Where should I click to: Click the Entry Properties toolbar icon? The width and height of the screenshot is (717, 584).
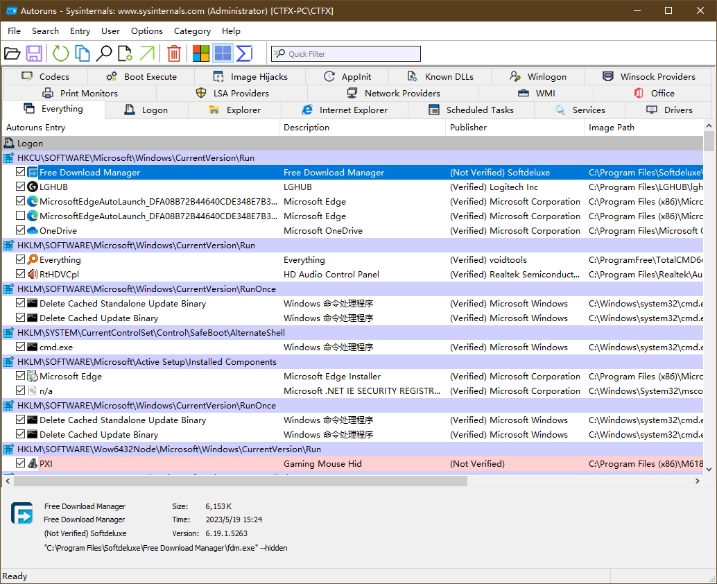point(126,53)
